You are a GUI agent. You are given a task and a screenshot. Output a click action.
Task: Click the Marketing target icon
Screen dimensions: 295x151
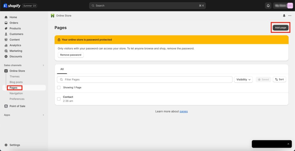coord(6,51)
